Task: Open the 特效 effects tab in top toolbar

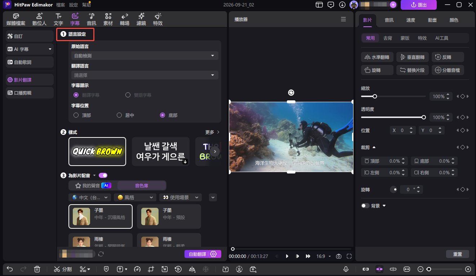Action: pyautogui.click(x=158, y=19)
